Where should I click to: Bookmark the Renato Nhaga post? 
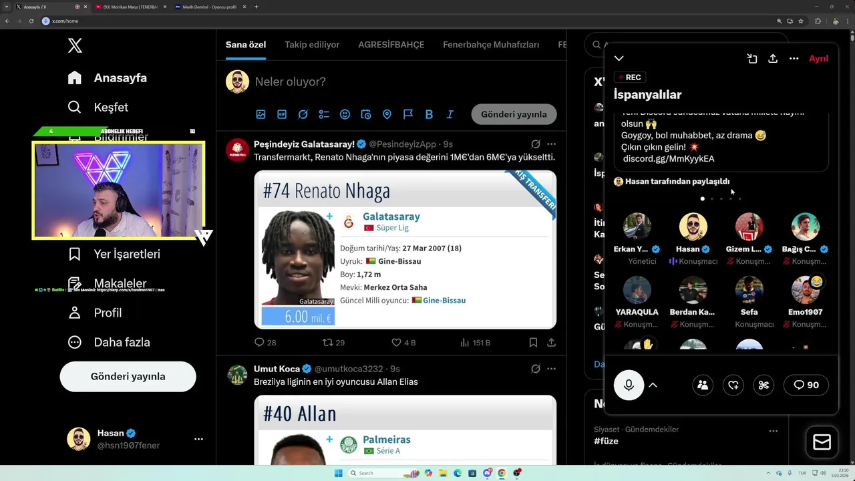tap(533, 342)
